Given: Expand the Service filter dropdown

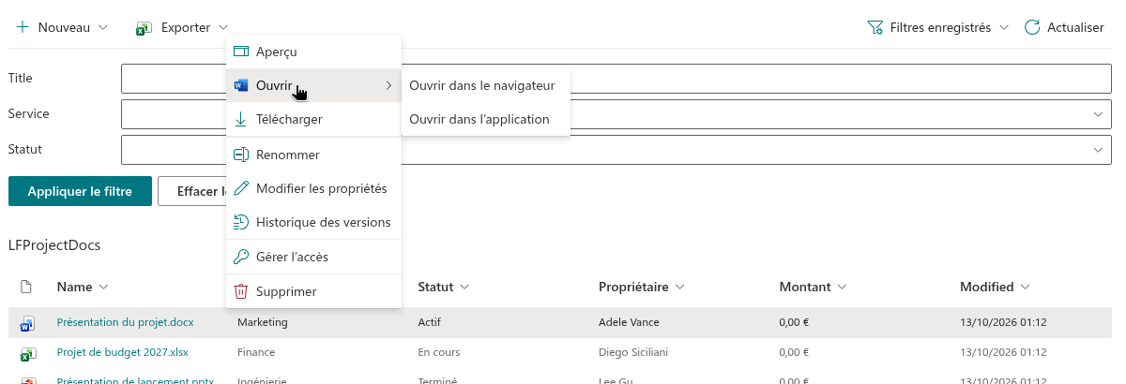Looking at the screenshot, I should click(1098, 114).
